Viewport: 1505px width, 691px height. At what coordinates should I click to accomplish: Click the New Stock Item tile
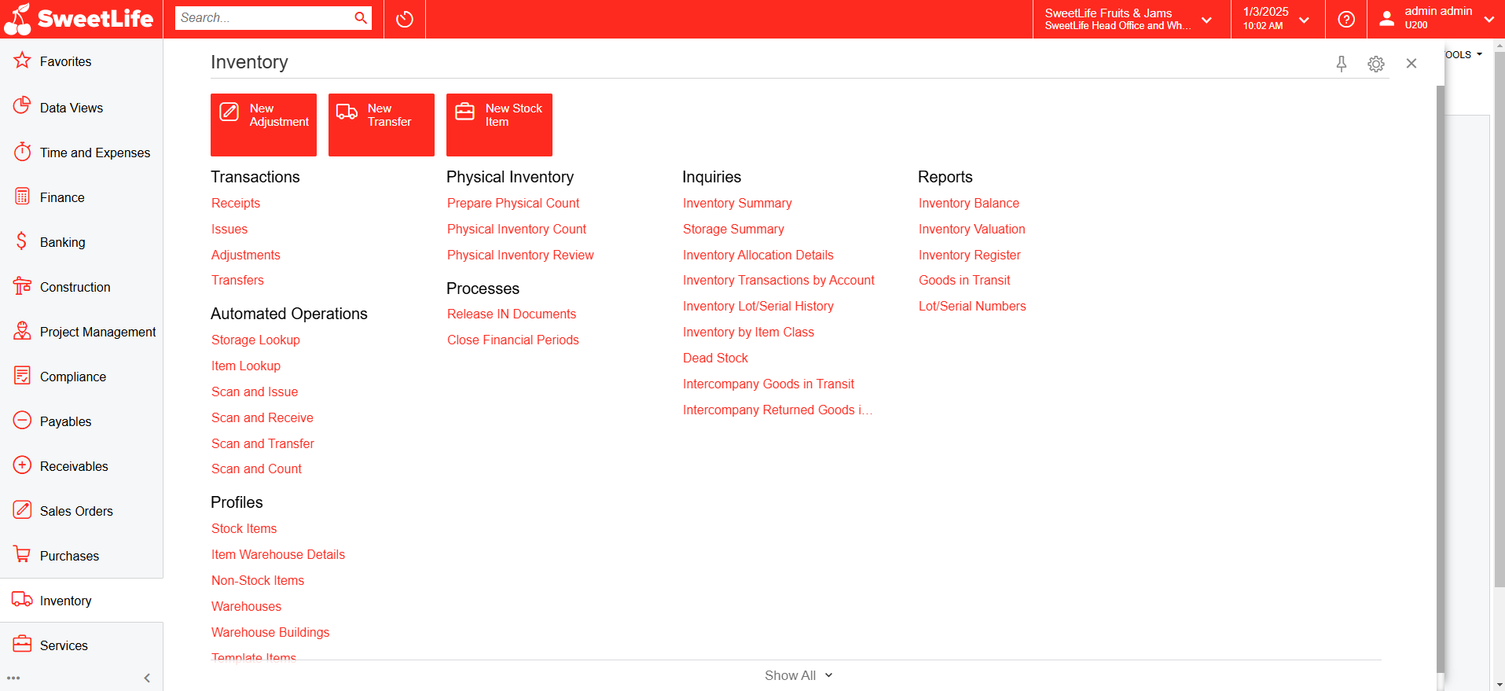tap(499, 124)
